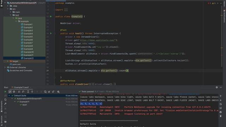The width and height of the screenshot is (226, 127).
Task: Open Example1 class file
Action: [27, 24]
